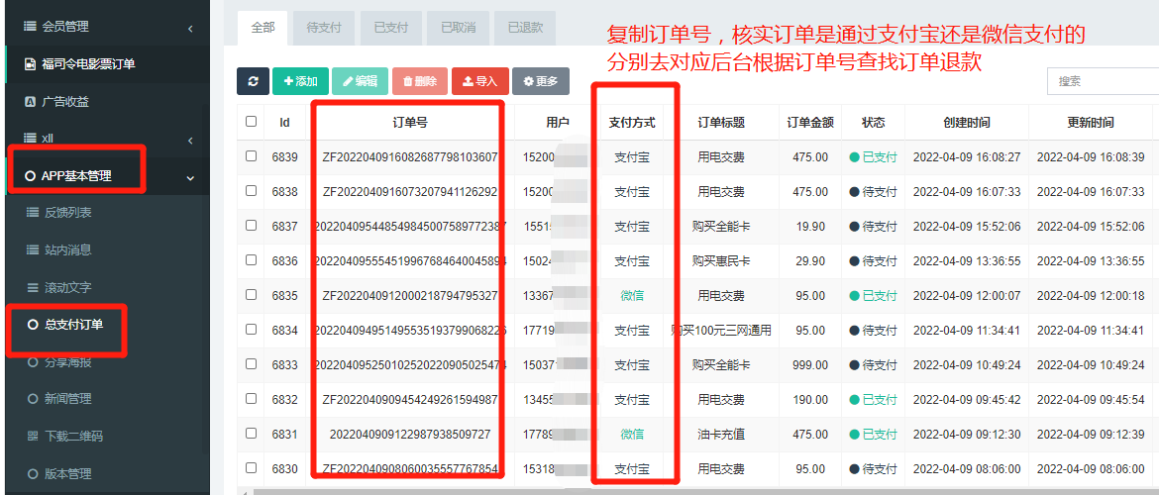Screen dimensions: 1159x495
Task: Click amount 999.00 in row 6833
Action: [x=811, y=365]
